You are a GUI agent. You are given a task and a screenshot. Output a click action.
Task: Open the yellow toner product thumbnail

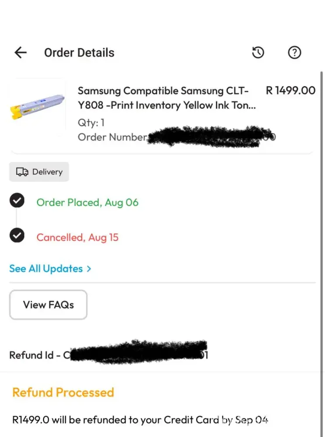point(38,108)
